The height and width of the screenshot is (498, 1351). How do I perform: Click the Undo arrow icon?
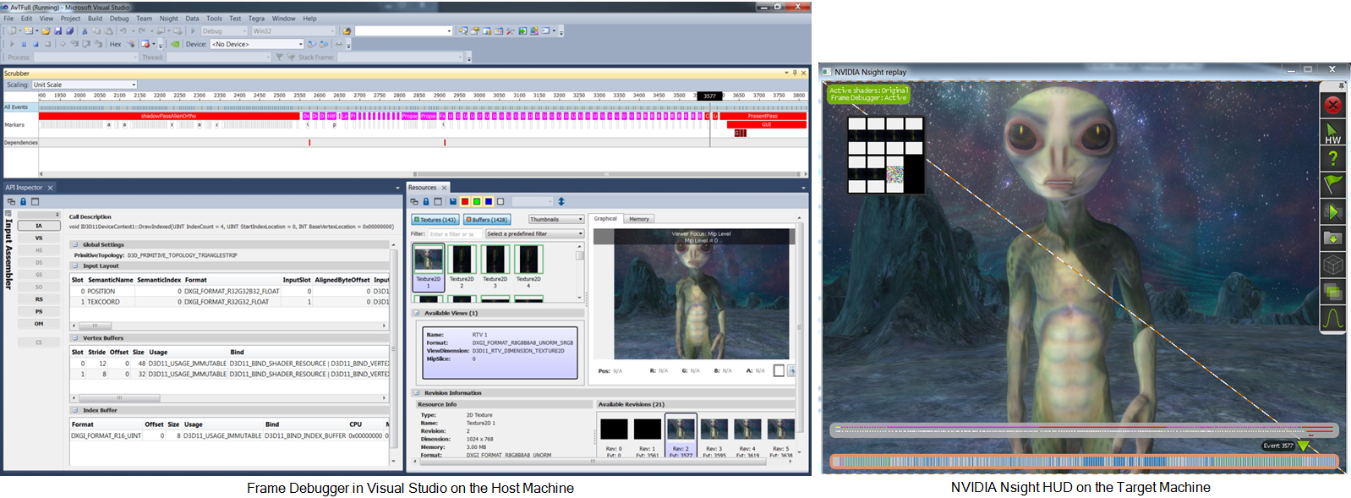123,30
